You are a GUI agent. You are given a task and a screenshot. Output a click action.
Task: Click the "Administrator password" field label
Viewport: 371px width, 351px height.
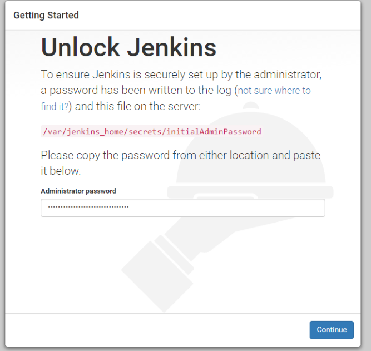[78, 191]
